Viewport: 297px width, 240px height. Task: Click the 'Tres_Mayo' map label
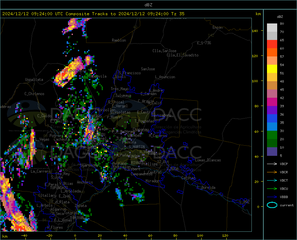[119, 89]
